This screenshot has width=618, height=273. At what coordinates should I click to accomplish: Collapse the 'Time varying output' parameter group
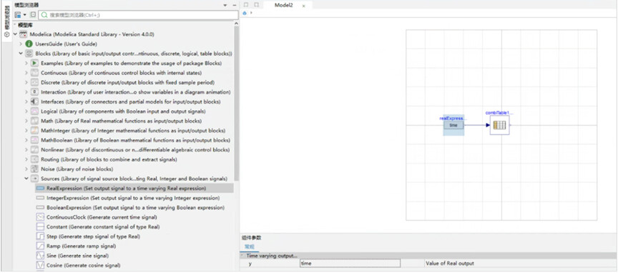pyautogui.click(x=242, y=256)
